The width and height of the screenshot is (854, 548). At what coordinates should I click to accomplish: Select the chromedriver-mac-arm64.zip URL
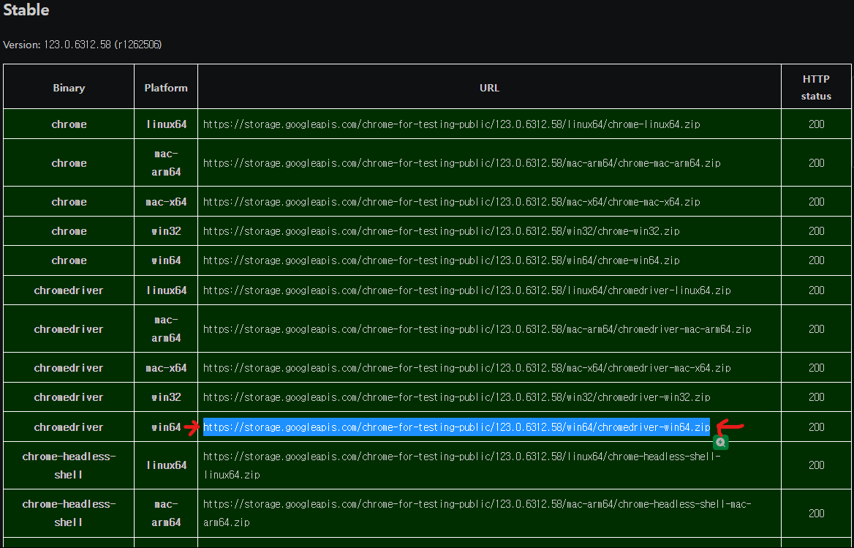(477, 329)
